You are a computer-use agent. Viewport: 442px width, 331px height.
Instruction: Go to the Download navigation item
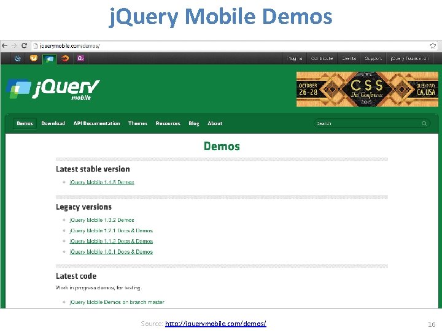tap(53, 123)
